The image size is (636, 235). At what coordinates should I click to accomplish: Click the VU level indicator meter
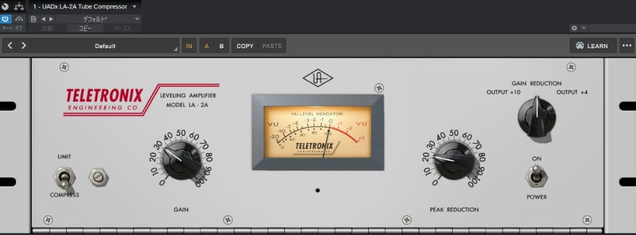317,132
